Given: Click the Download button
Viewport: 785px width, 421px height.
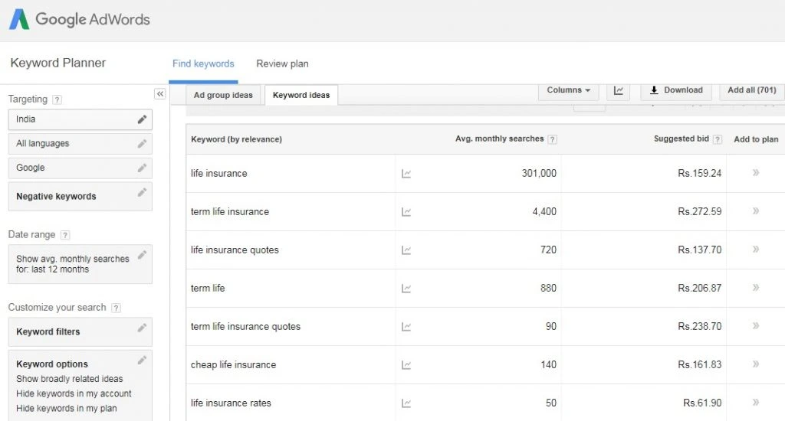Looking at the screenshot, I should pos(676,90).
